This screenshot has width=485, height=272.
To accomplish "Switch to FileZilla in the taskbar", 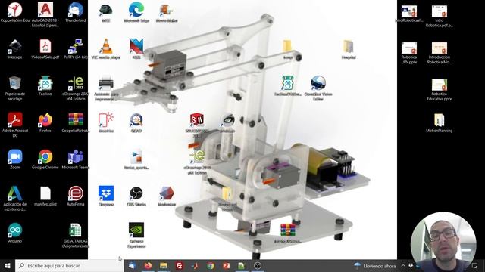I will [179, 265].
